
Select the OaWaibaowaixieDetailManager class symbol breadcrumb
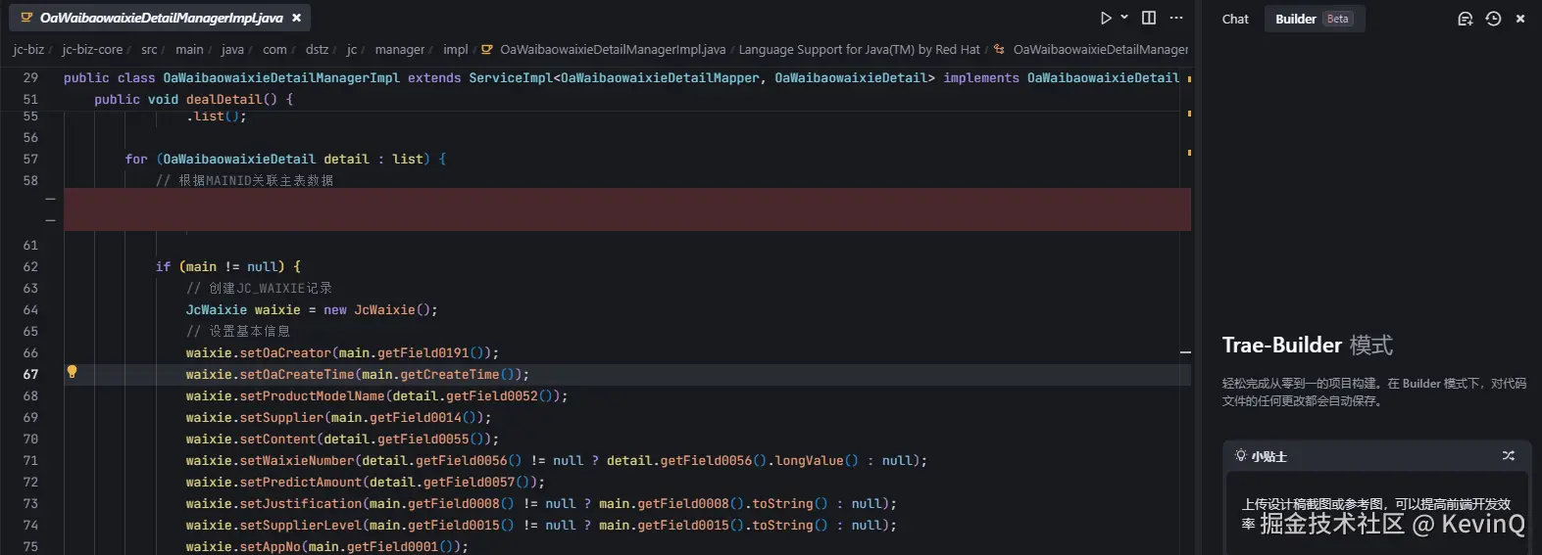(1099, 49)
